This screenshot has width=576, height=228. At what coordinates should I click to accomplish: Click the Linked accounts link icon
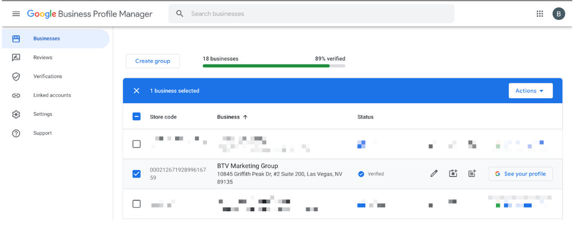tap(16, 95)
